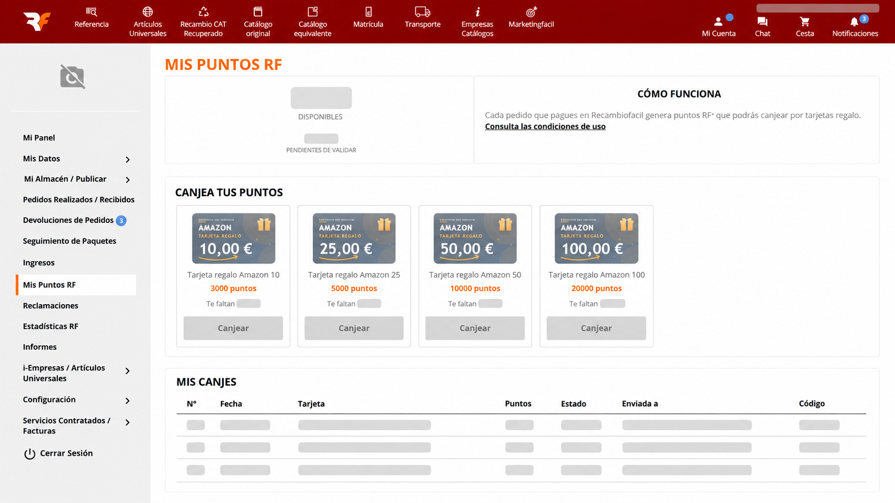895x503 pixels.
Task: Open the Notificaciones bell icon
Action: (x=854, y=22)
